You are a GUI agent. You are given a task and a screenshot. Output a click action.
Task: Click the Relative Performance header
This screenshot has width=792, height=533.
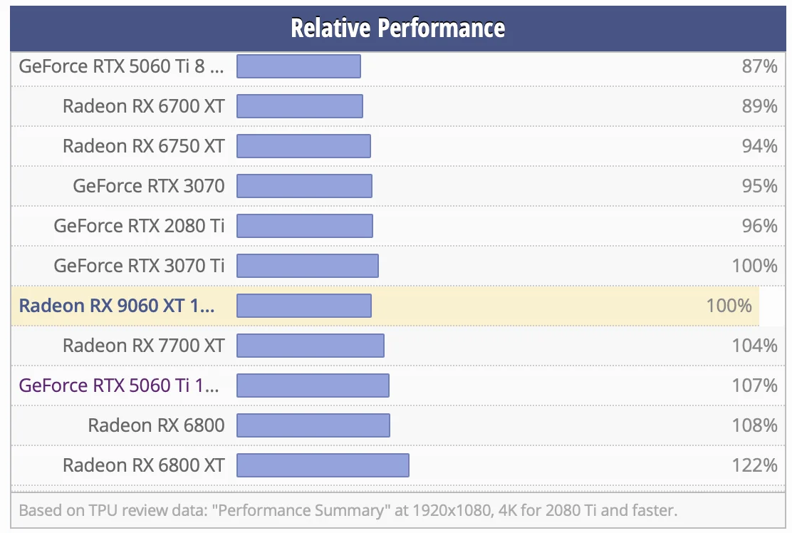pos(397,29)
